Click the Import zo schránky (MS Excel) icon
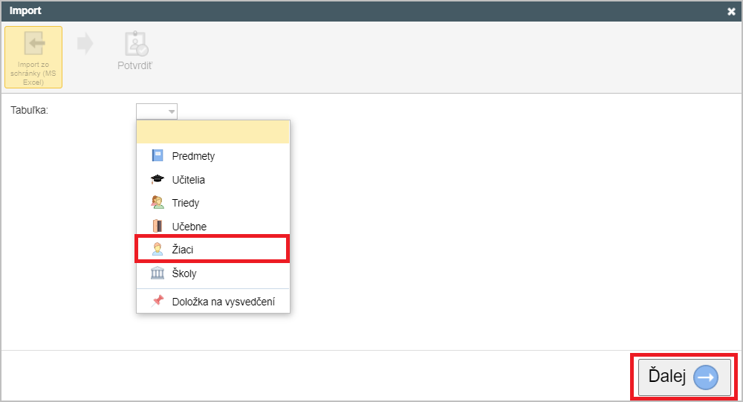The image size is (743, 402). (33, 44)
